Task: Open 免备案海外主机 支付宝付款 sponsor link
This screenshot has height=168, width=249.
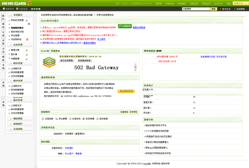Action: [x=214, y=57]
